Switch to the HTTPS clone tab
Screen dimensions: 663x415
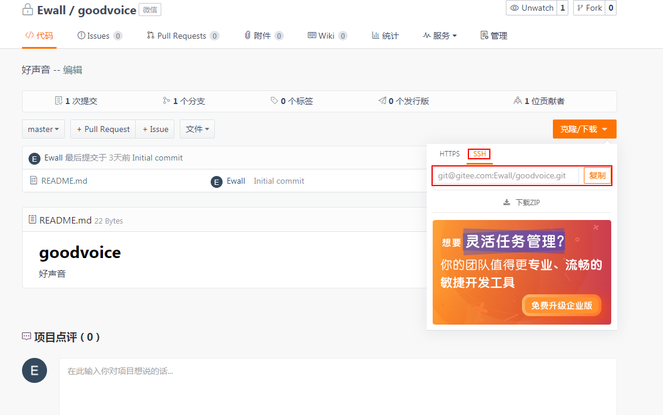click(449, 154)
